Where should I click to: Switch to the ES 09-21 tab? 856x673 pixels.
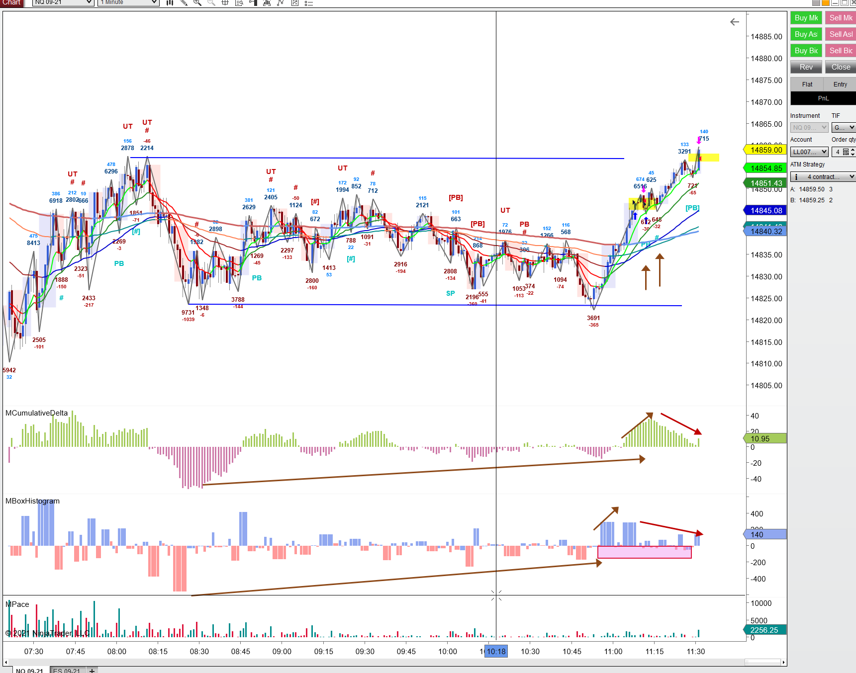[67, 670]
